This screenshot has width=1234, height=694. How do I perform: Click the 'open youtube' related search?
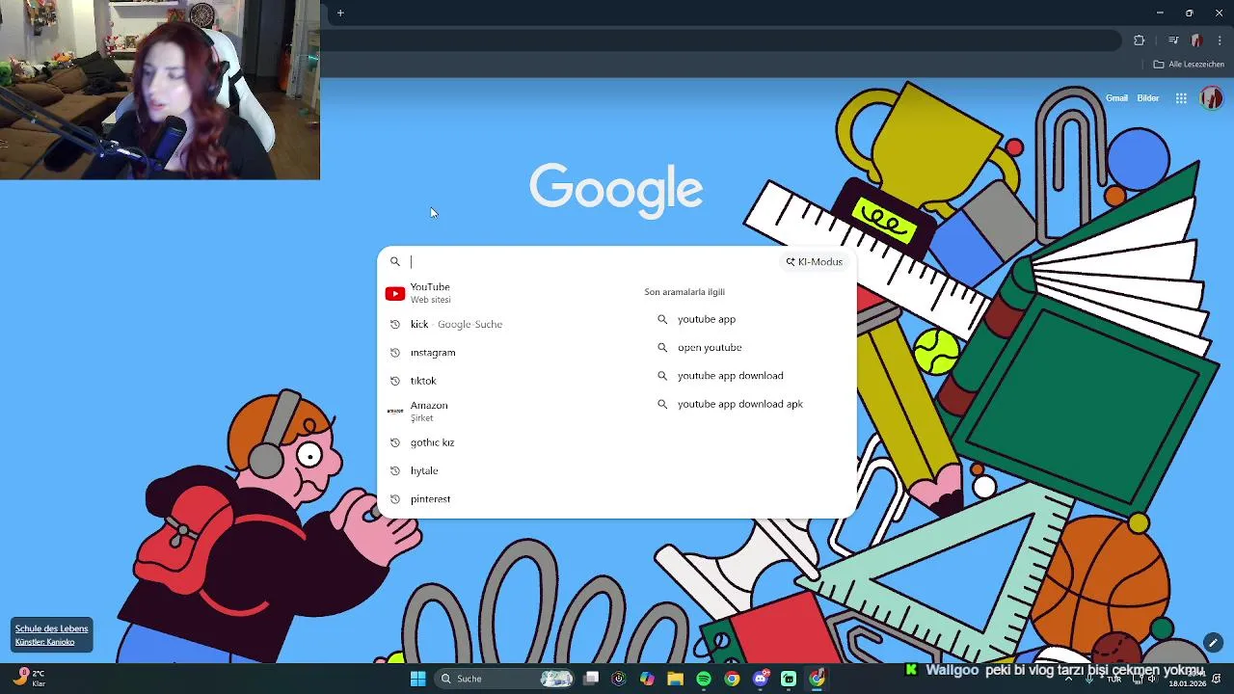coord(710,347)
